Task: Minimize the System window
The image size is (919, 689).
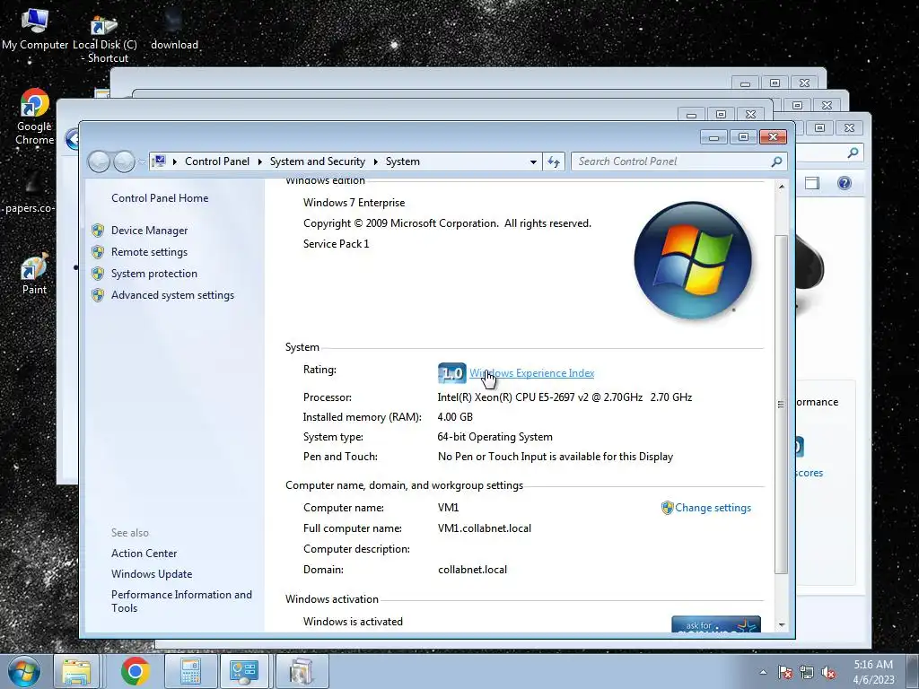Action: [x=713, y=137]
